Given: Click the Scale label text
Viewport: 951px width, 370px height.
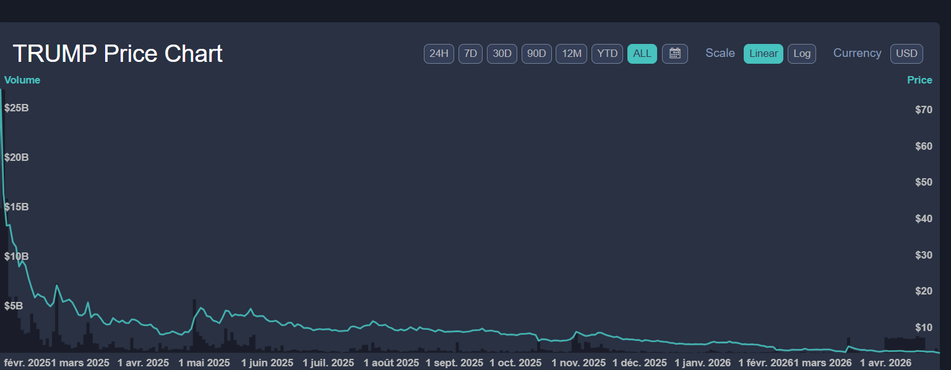Looking at the screenshot, I should point(720,53).
